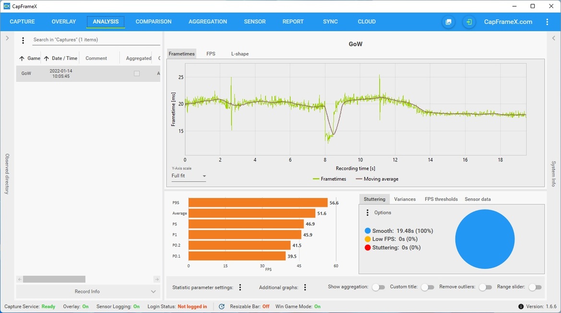Open Stuttering options three-dot menu

tap(367, 213)
